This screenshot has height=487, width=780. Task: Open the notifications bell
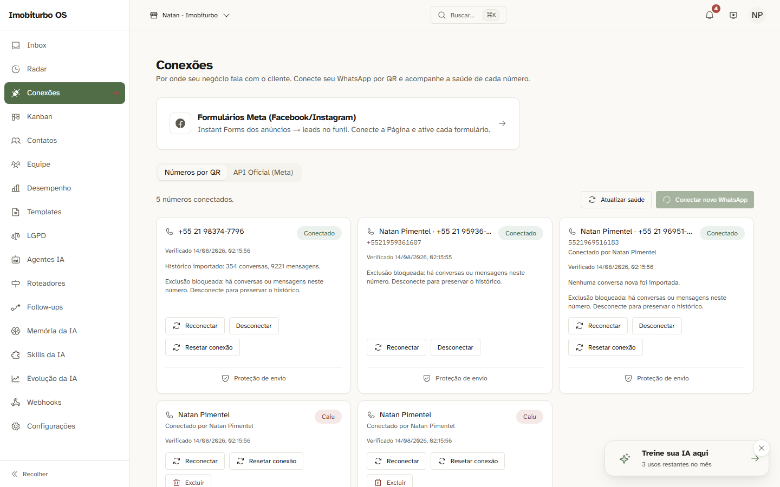coord(710,15)
